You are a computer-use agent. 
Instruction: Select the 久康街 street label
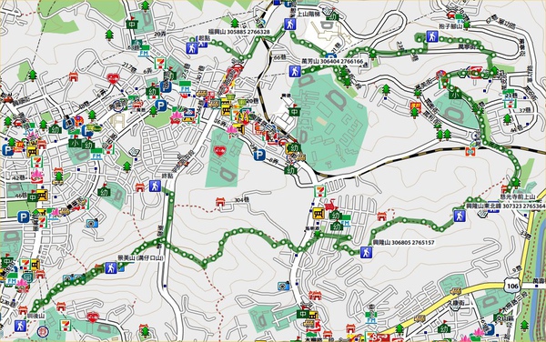pyautogui.click(x=456, y=303)
